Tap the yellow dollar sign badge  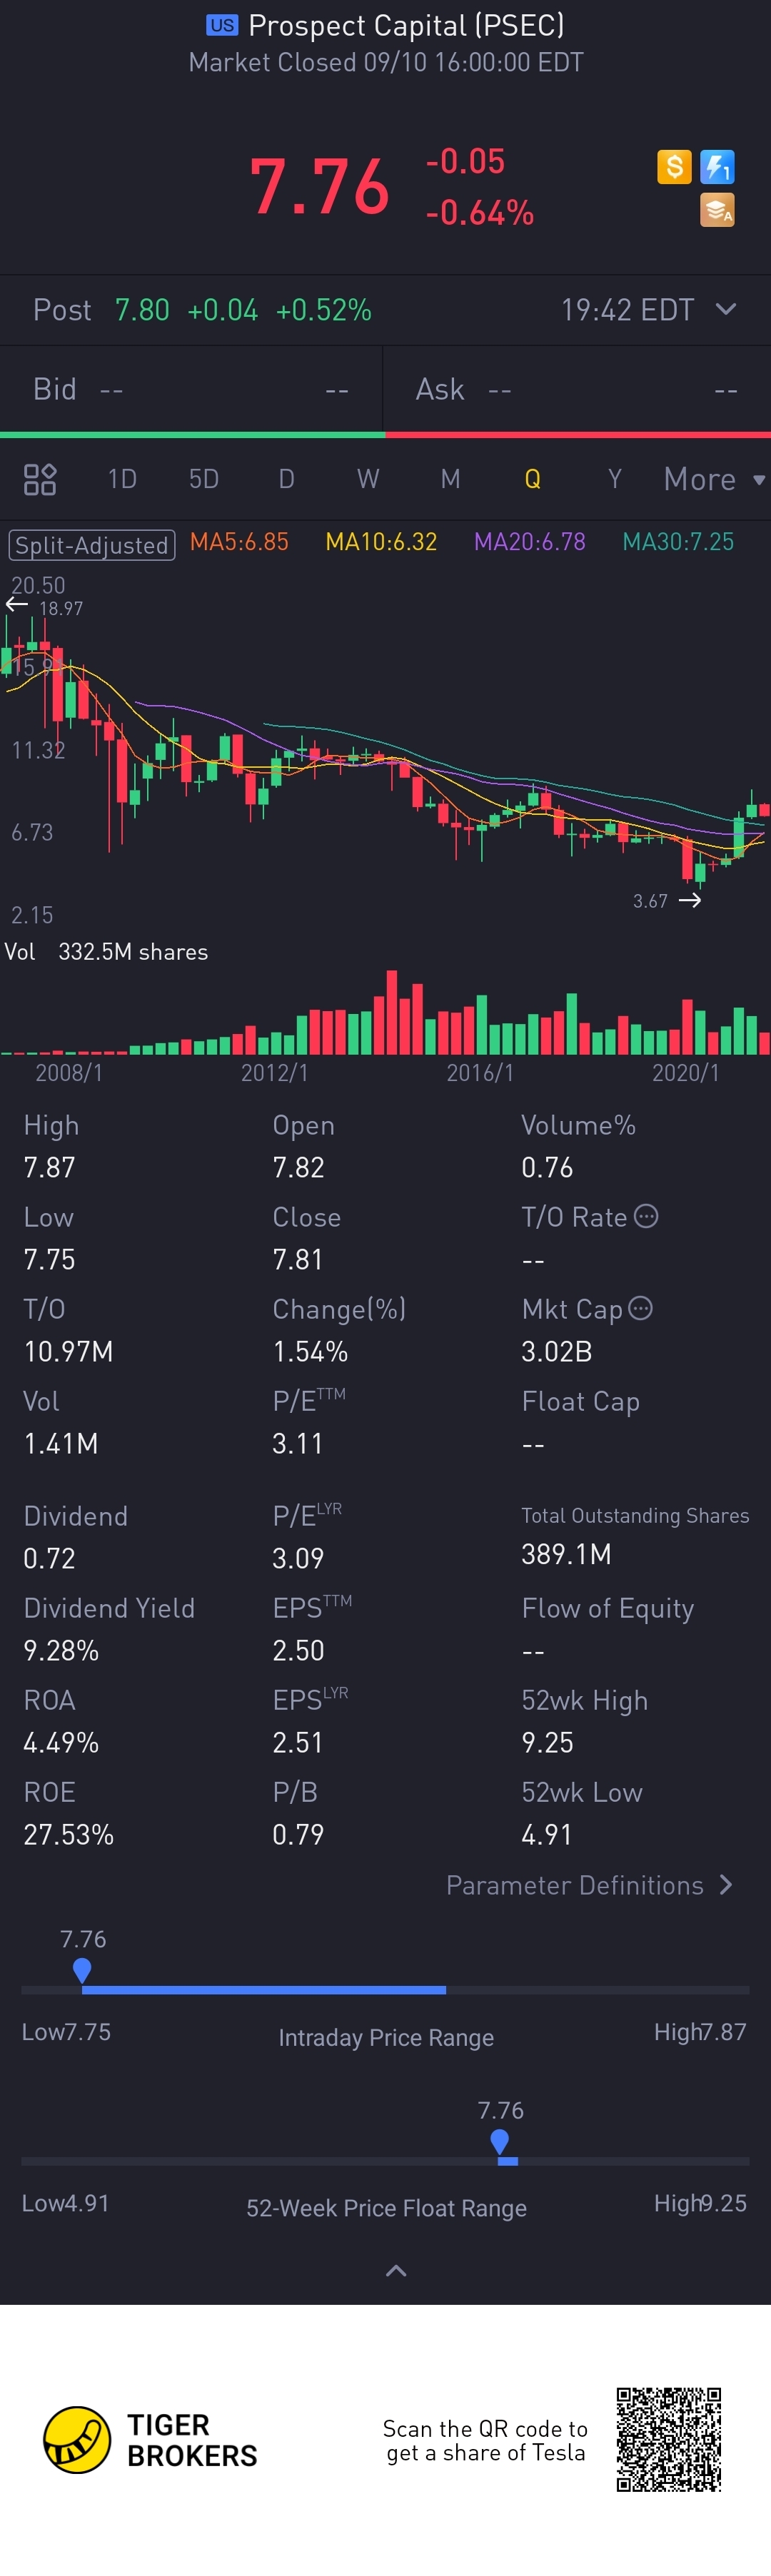(x=674, y=166)
